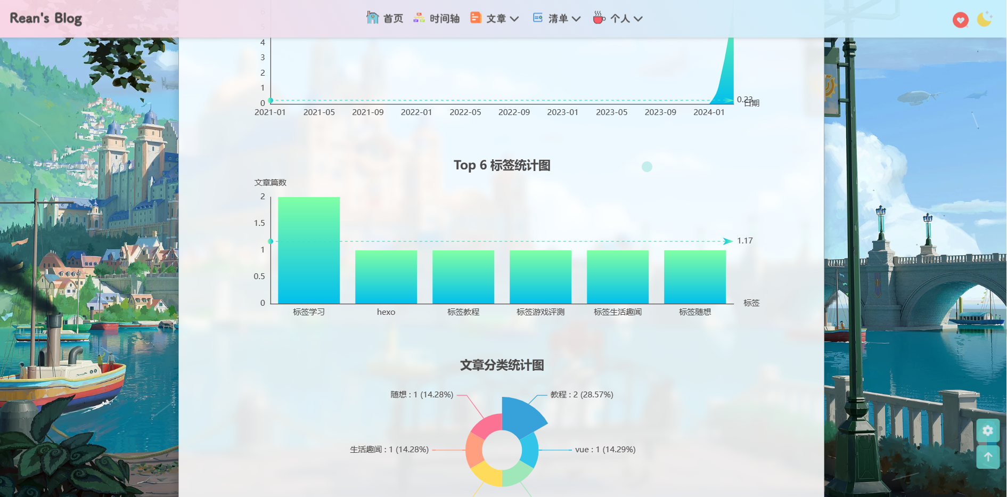
Task: Click the 2021-01 axis label
Action: (x=270, y=112)
